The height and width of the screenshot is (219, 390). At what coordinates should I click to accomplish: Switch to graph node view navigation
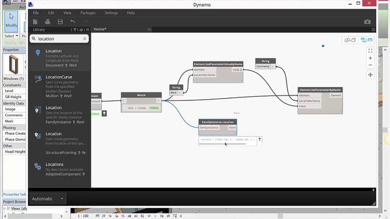[x=367, y=40]
